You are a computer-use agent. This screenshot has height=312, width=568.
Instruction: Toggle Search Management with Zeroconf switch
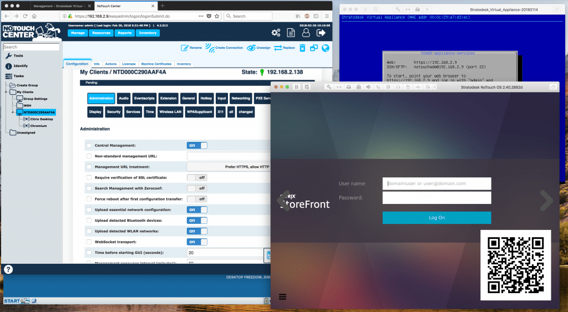[197, 188]
